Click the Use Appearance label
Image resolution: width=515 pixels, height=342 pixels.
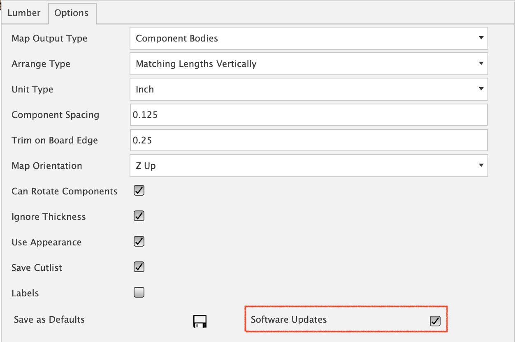tap(46, 243)
